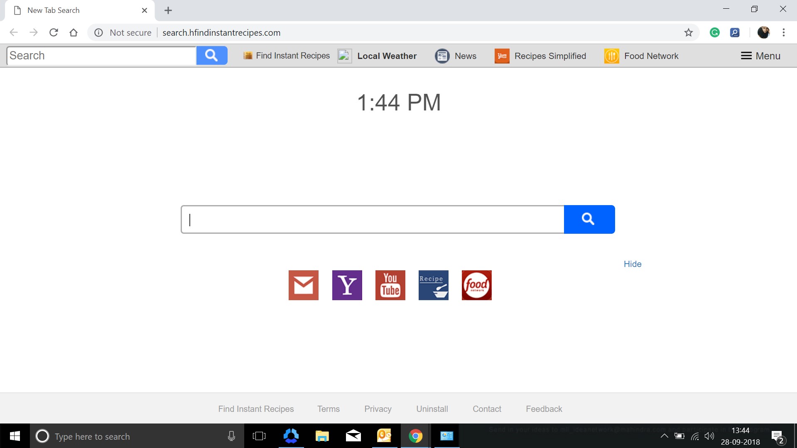The width and height of the screenshot is (797, 448).
Task: Open Local Weather from the top bar
Action: [377, 56]
